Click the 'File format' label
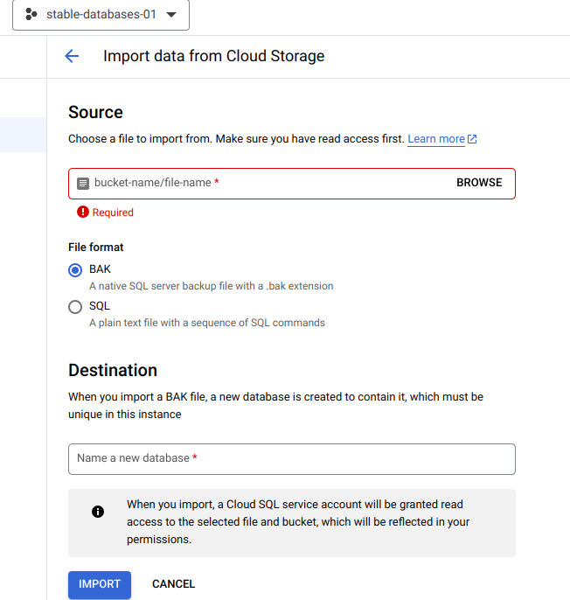The width and height of the screenshot is (570, 600). coord(96,248)
